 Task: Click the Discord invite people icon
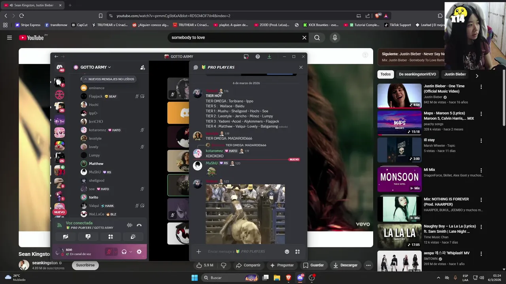tap(142, 67)
